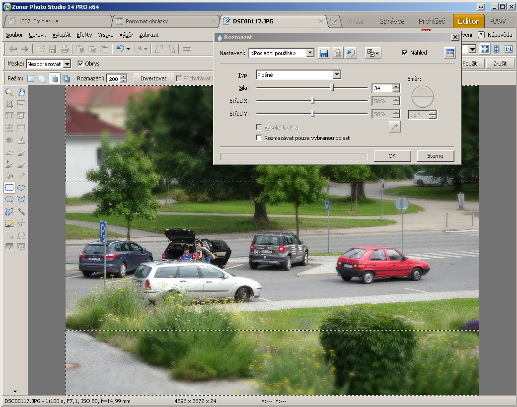Image resolution: width=517 pixels, height=407 pixels.
Task: Open the Efekty menu
Action: coord(84,35)
